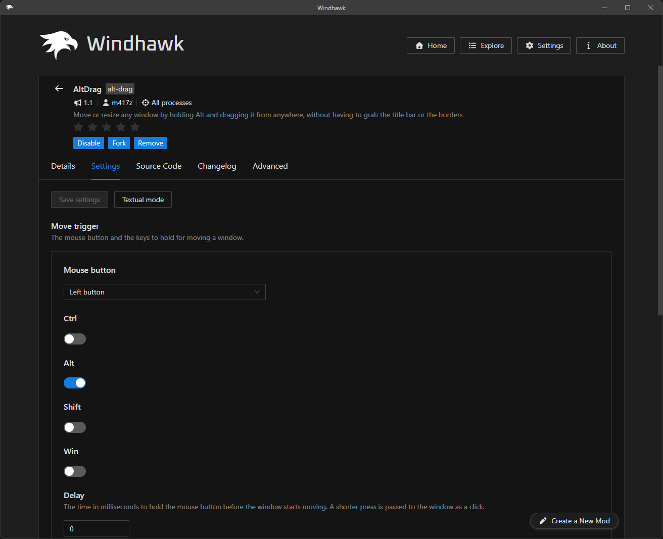
Task: Click the info icon in the About button
Action: 589,45
